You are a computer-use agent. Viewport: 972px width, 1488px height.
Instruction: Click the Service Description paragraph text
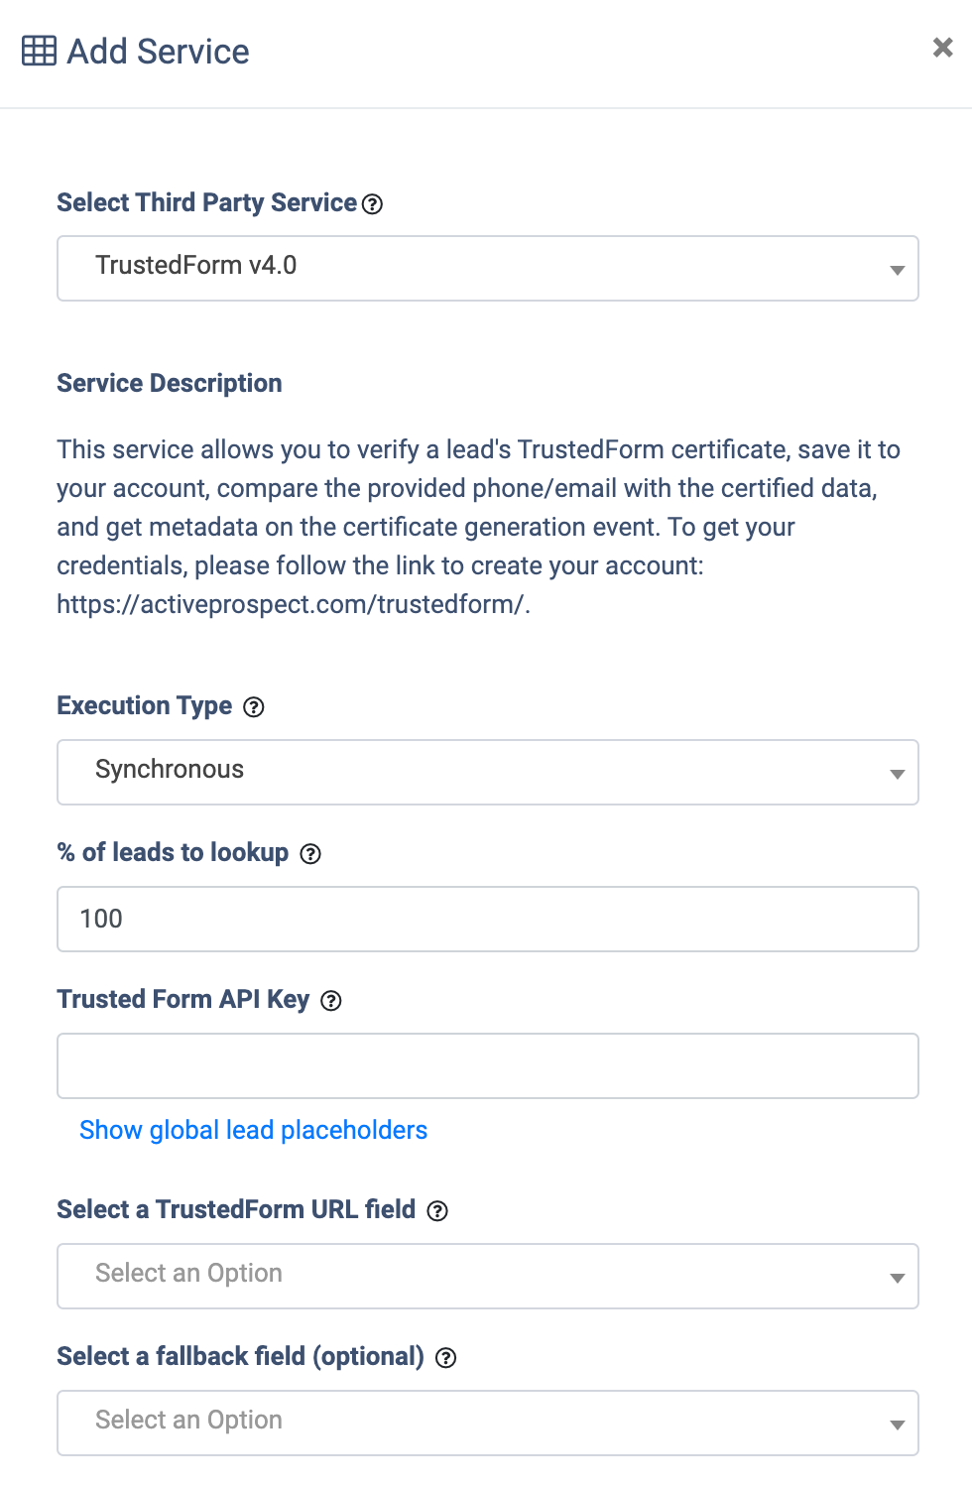coord(476,527)
